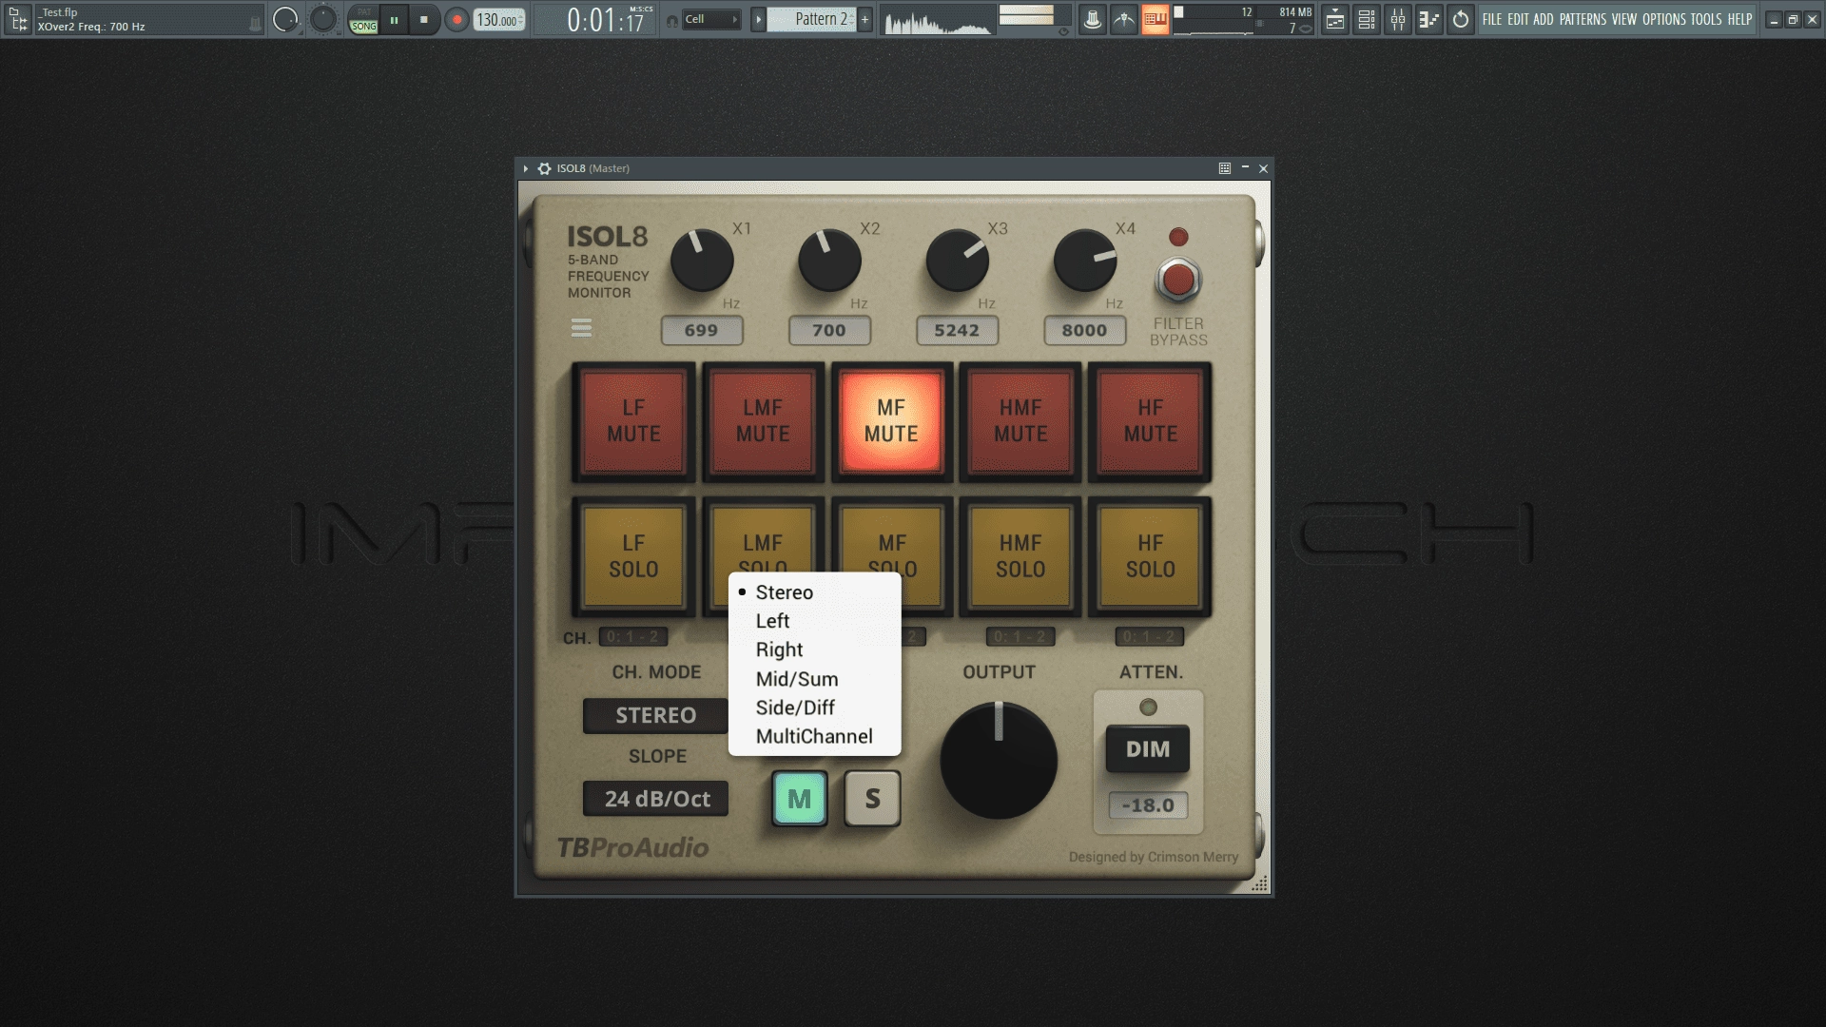The width and height of the screenshot is (1826, 1027).
Task: Click the X4 crossover frequency knob
Action: (x=1085, y=260)
